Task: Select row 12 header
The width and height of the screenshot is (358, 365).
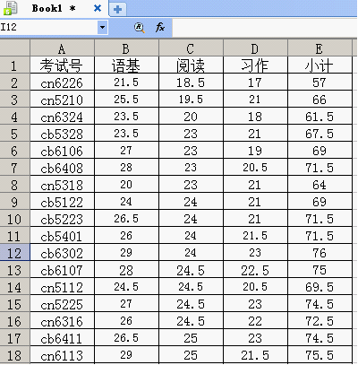Action: coord(15,252)
